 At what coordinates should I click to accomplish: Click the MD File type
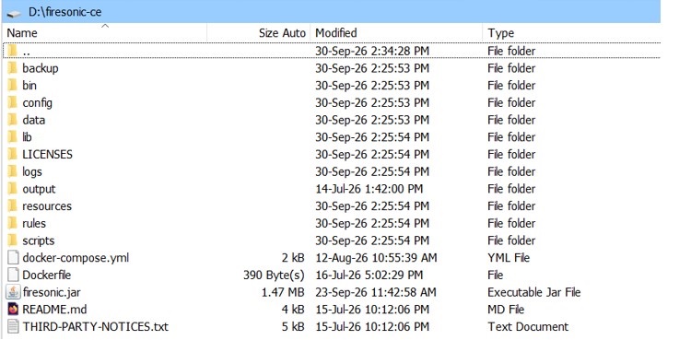pyautogui.click(x=506, y=309)
